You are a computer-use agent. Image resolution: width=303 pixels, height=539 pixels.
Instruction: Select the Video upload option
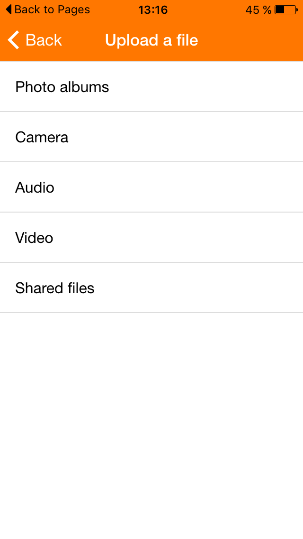click(x=34, y=238)
